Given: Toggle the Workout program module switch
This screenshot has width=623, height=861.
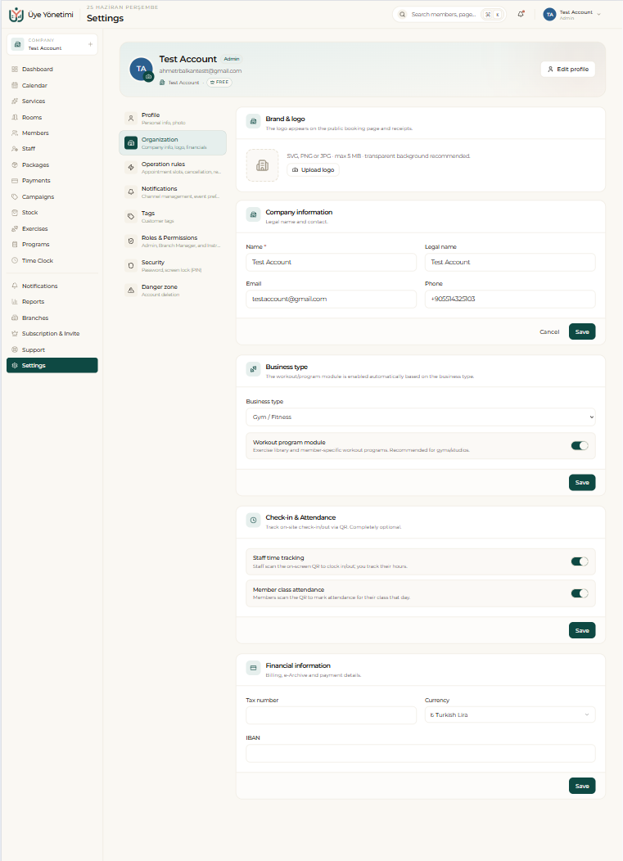Looking at the screenshot, I should (580, 445).
